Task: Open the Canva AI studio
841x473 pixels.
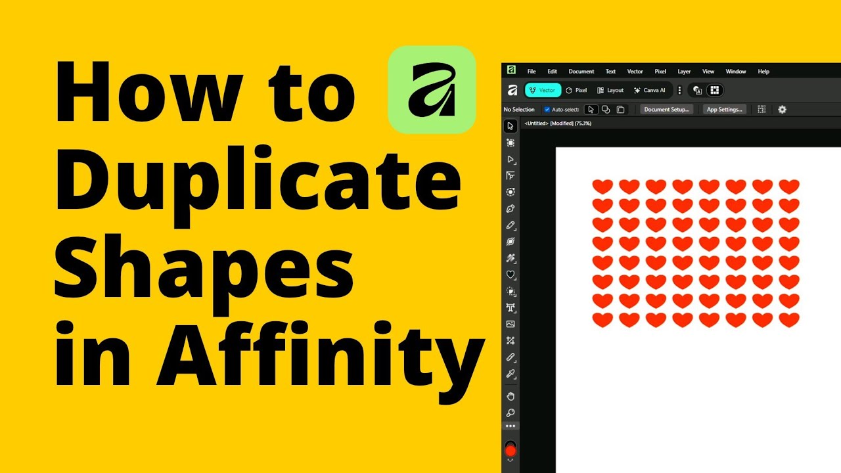Action: pos(649,91)
